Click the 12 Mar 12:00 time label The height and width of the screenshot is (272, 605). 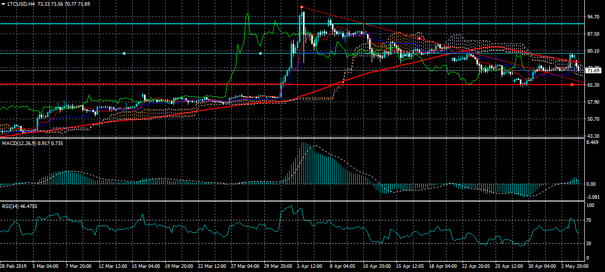(113, 267)
